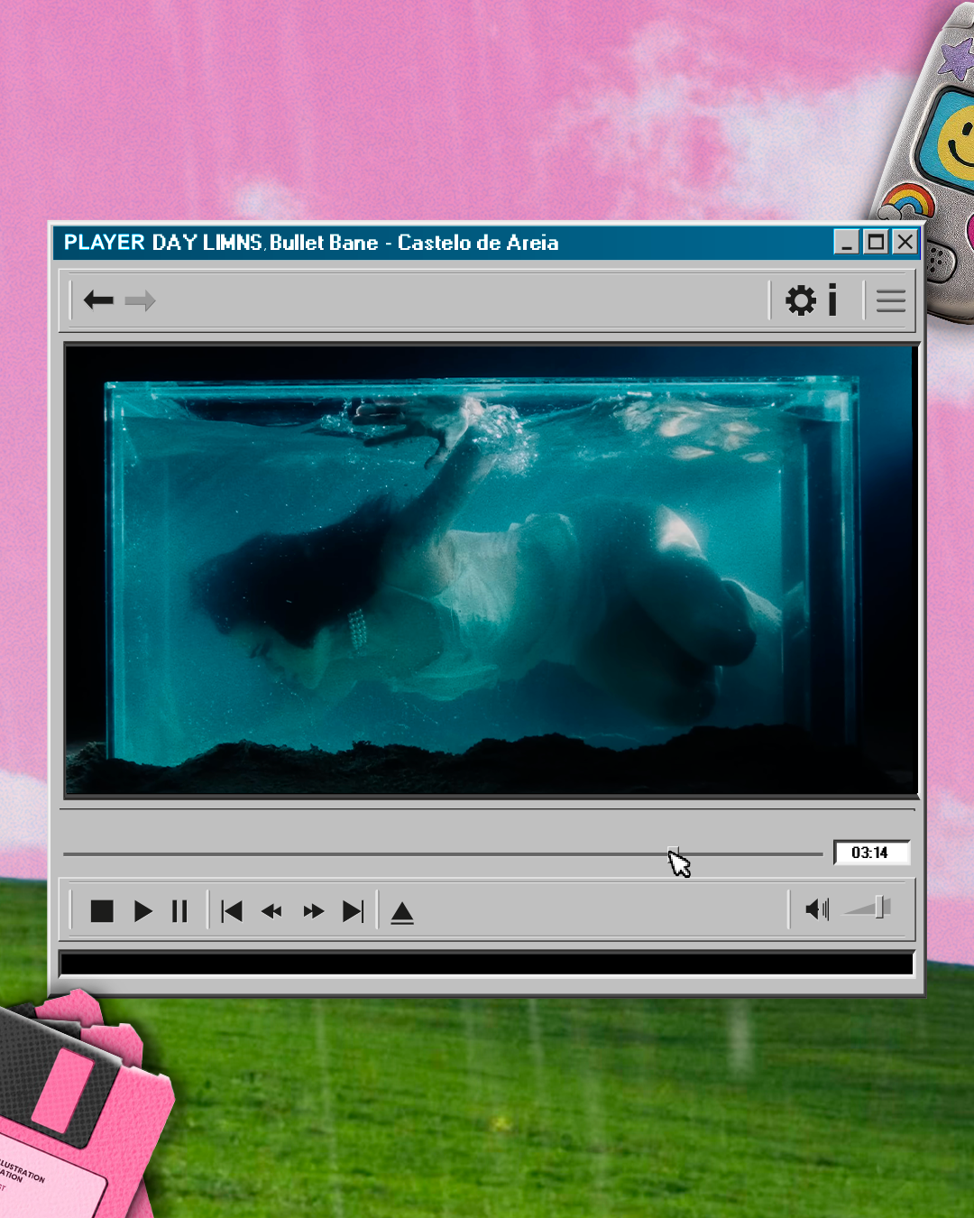Screen dimensions: 974x1218
Task: Rewind the video
Action: coord(271,911)
